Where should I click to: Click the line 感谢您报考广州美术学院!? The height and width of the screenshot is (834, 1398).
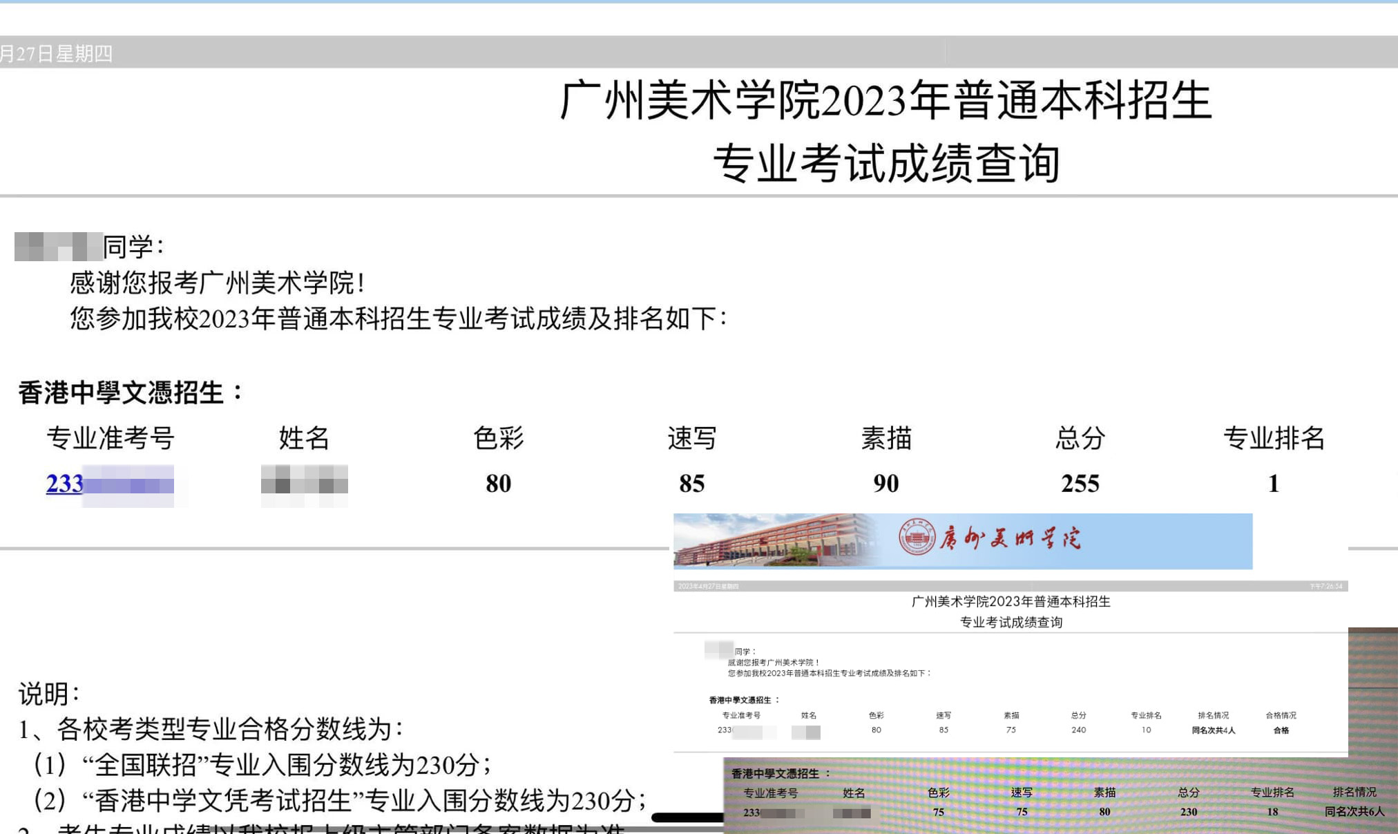tap(217, 283)
